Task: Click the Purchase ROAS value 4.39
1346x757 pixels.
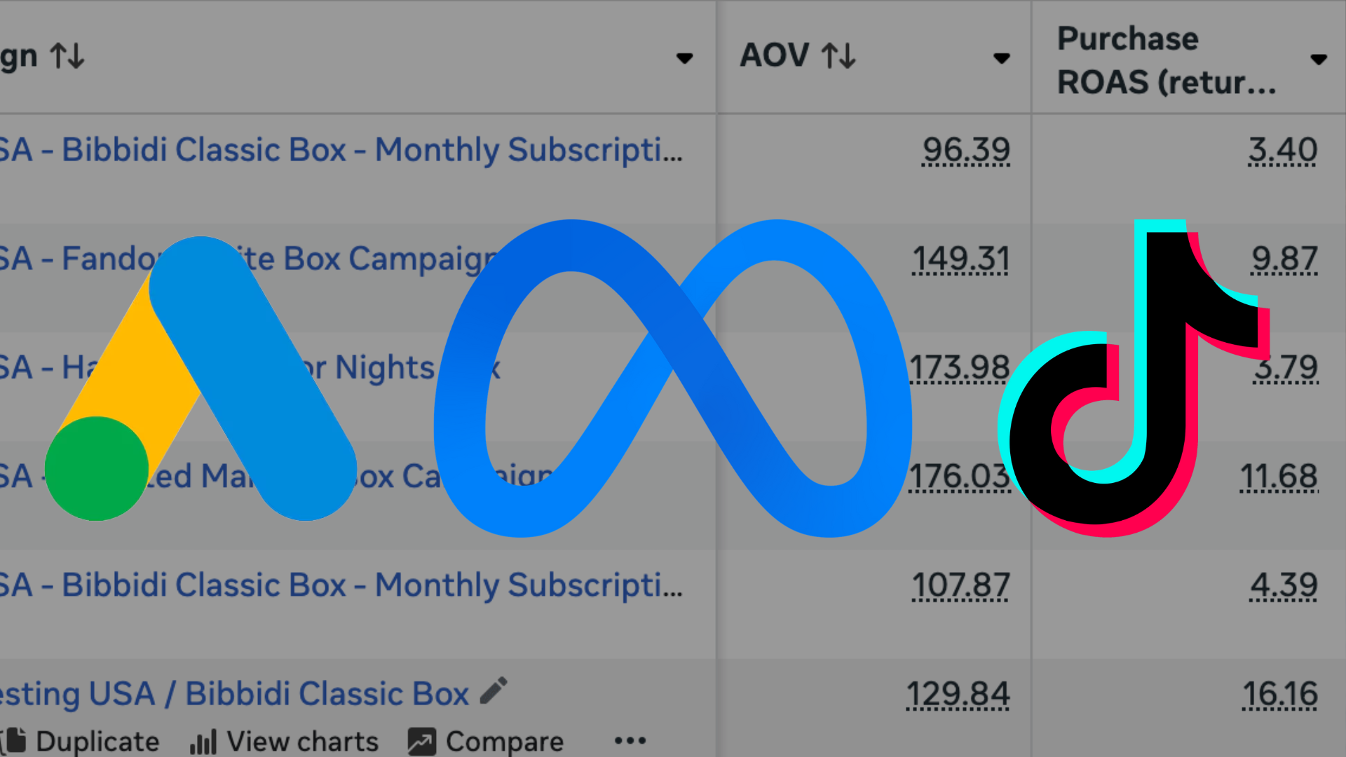Action: 1284,585
